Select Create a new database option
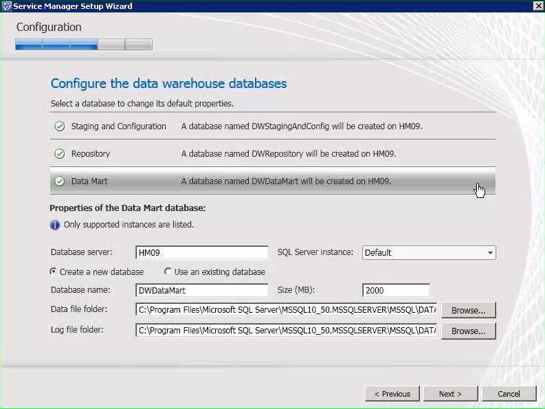545x409 pixels. 54,272
